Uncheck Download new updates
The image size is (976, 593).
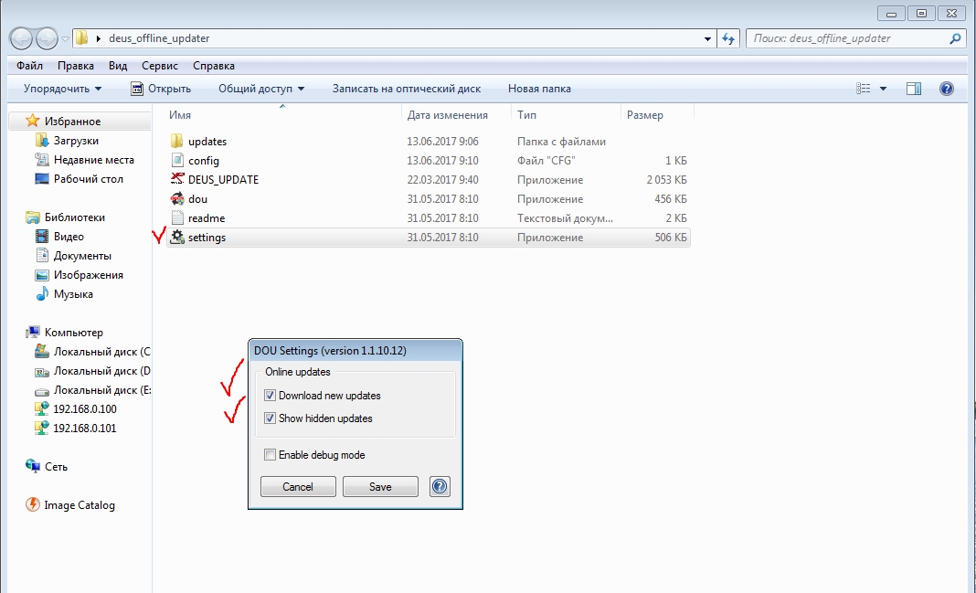pyautogui.click(x=270, y=396)
